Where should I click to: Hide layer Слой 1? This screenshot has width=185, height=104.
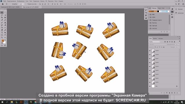click(x=150, y=82)
